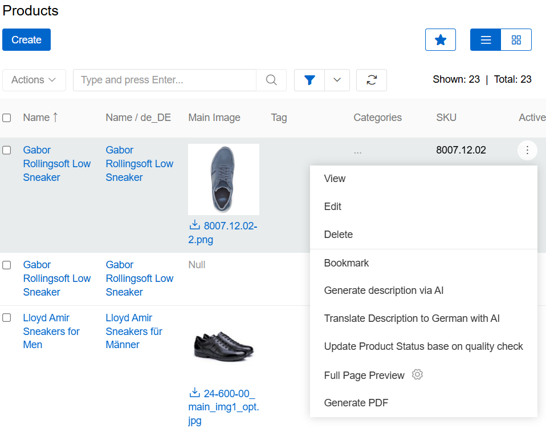Viewport: 546px width, 432px height.
Task: Open the Actions dropdown
Action: (34, 80)
